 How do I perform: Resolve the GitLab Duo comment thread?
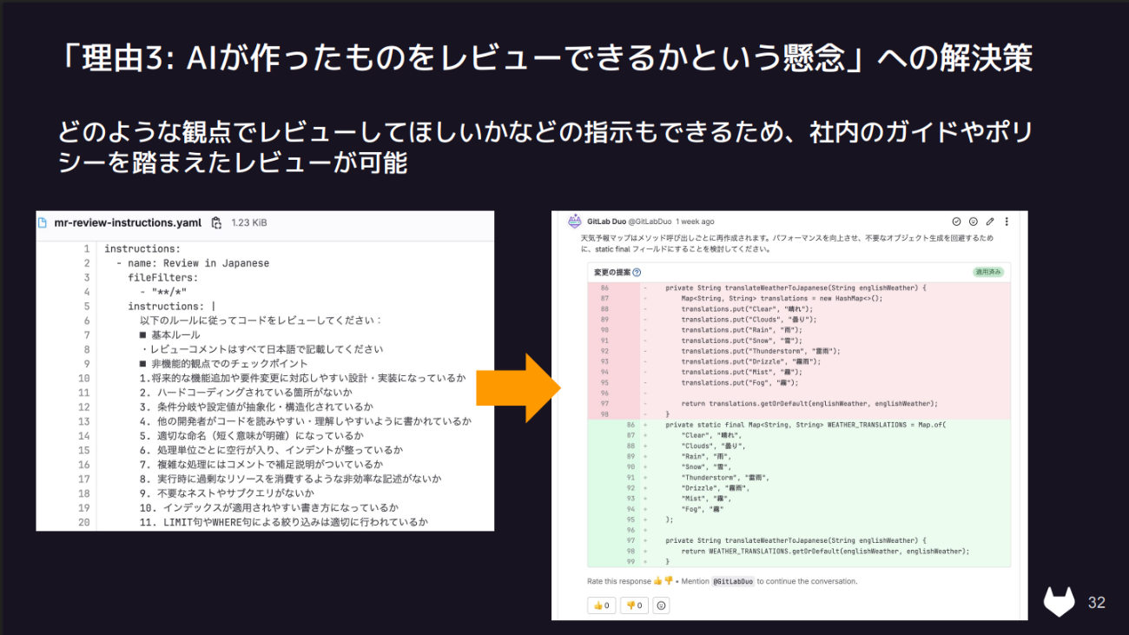[x=956, y=222]
